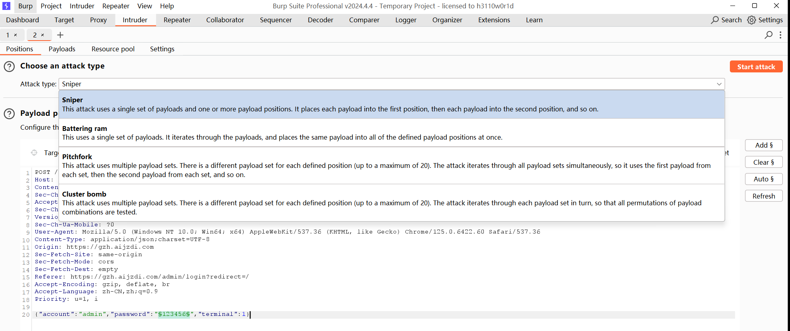
Task: Open the Repeater menu
Action: (116, 6)
